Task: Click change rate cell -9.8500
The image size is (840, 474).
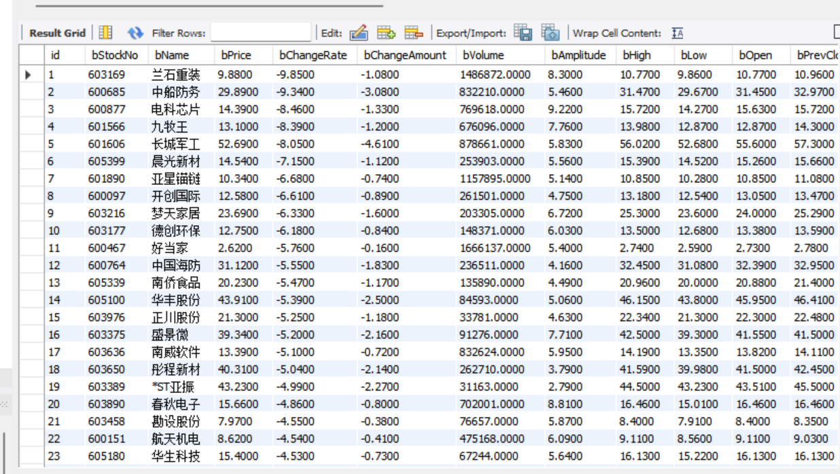Action: point(296,75)
